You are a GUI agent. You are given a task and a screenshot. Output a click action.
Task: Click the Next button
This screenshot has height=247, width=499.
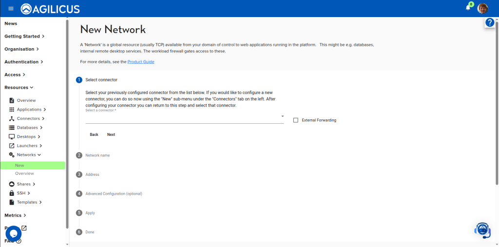(x=111, y=134)
